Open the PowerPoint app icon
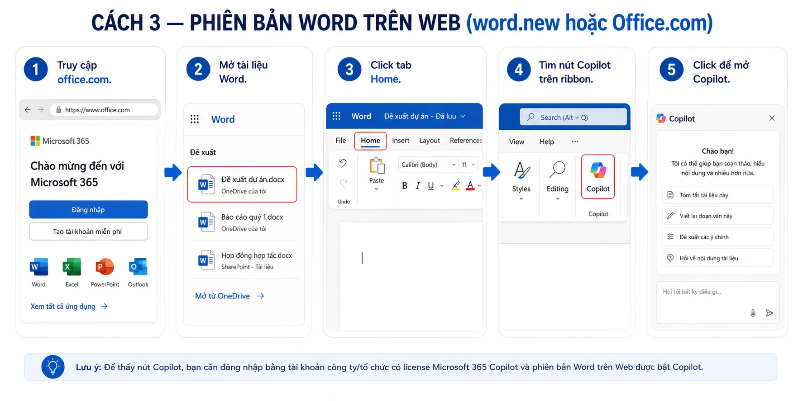Image resolution: width=803 pixels, height=401 pixels. point(105,267)
